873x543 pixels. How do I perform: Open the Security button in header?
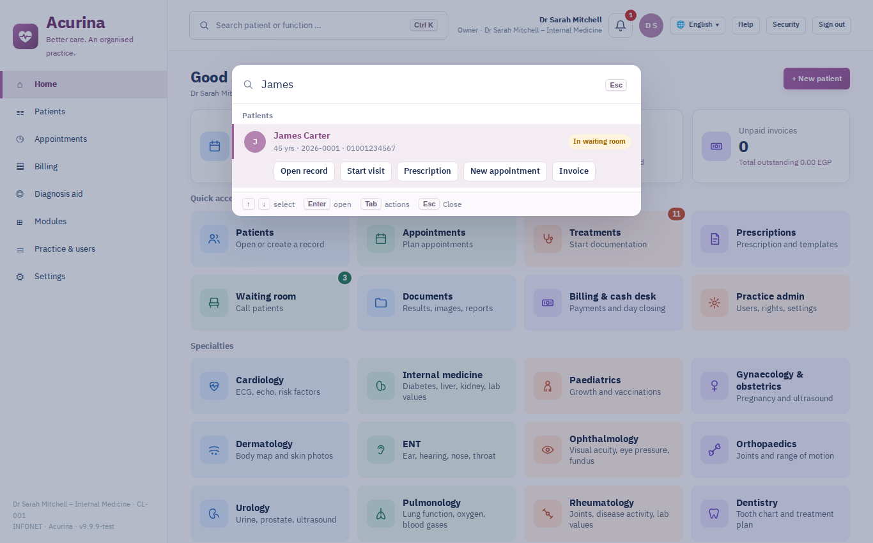point(786,25)
